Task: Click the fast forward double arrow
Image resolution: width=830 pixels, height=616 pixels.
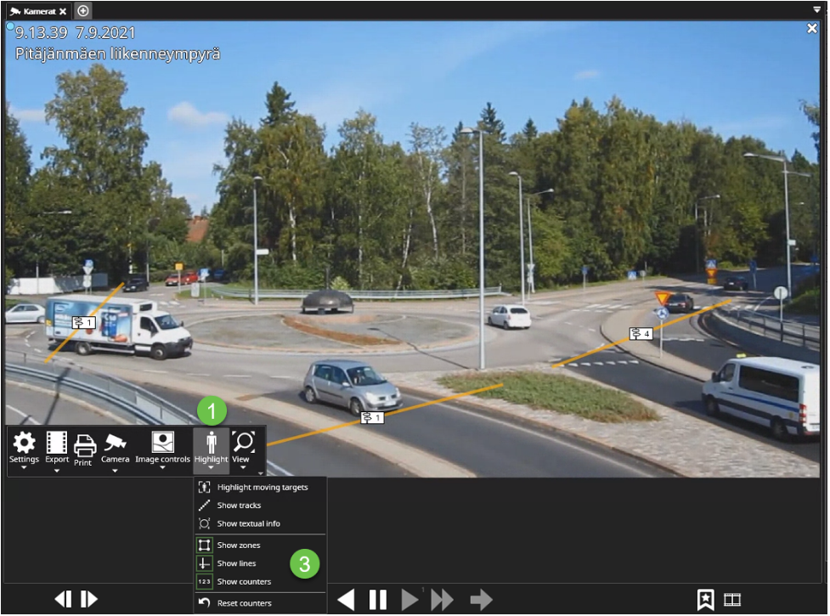Action: click(x=443, y=600)
